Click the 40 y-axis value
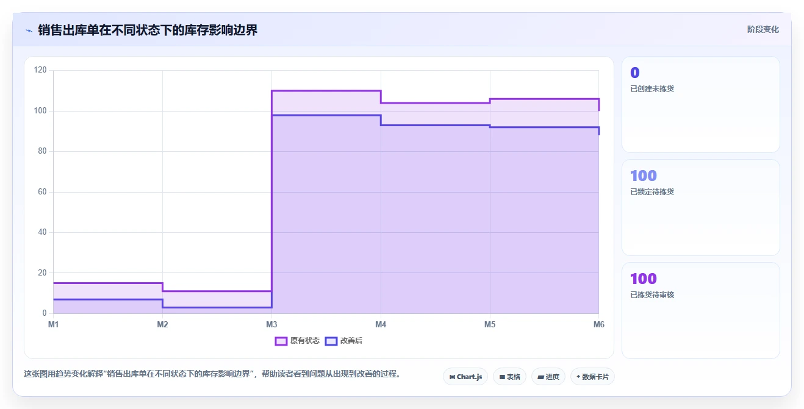This screenshot has width=804, height=409. pos(42,232)
